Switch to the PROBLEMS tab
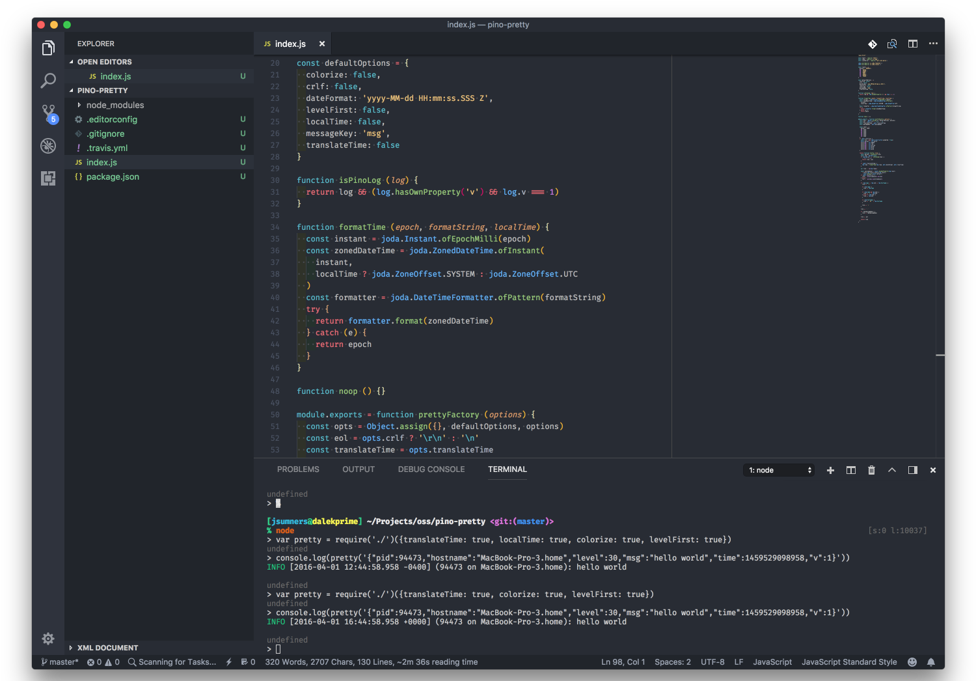 298,469
